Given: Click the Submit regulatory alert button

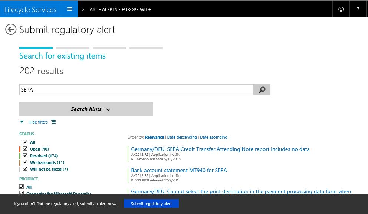Looking at the screenshot, I should tap(151, 203).
